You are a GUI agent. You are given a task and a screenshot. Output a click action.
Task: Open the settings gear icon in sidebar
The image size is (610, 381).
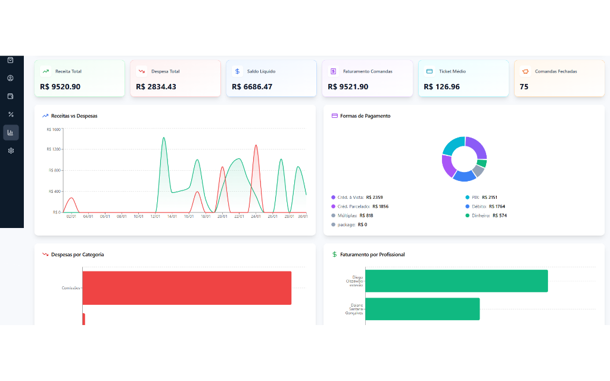coord(11,151)
